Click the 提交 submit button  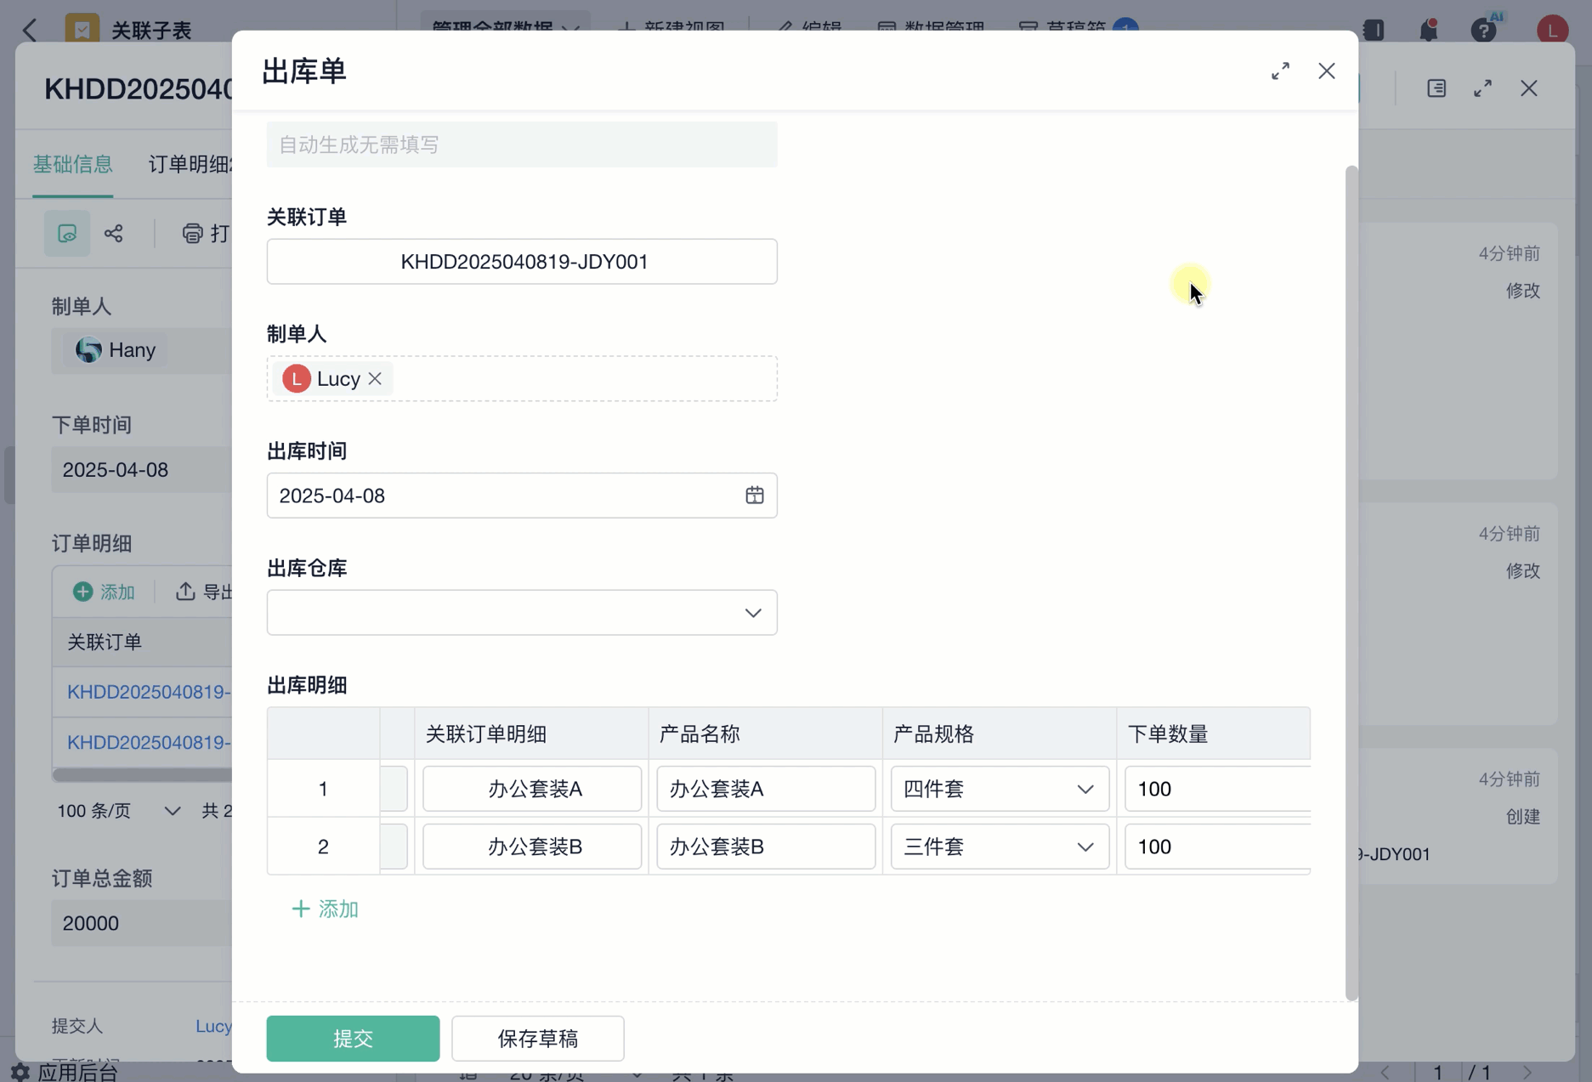pos(353,1038)
